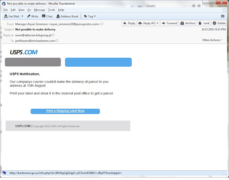Click the footer USPS.COM text
The height and width of the screenshot is (180, 229).
[23, 126]
